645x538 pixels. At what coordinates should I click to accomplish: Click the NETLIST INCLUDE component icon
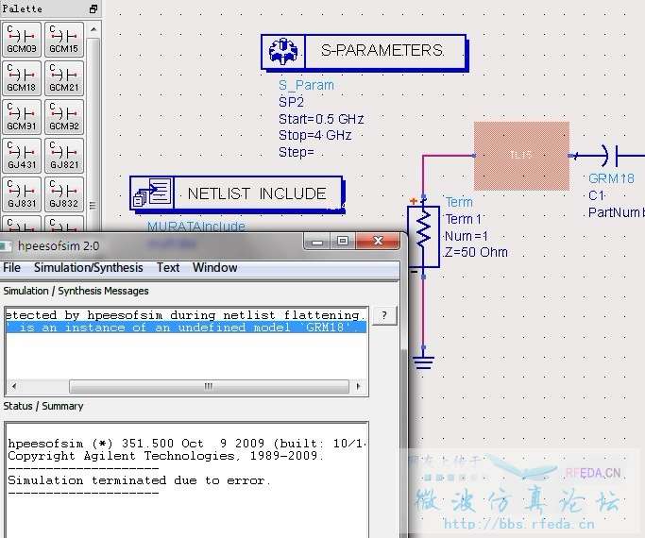[152, 193]
